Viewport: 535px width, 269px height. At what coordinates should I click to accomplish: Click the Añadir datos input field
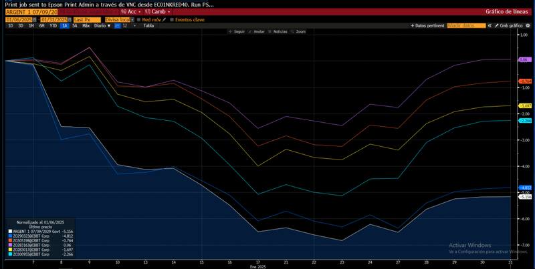(466, 25)
